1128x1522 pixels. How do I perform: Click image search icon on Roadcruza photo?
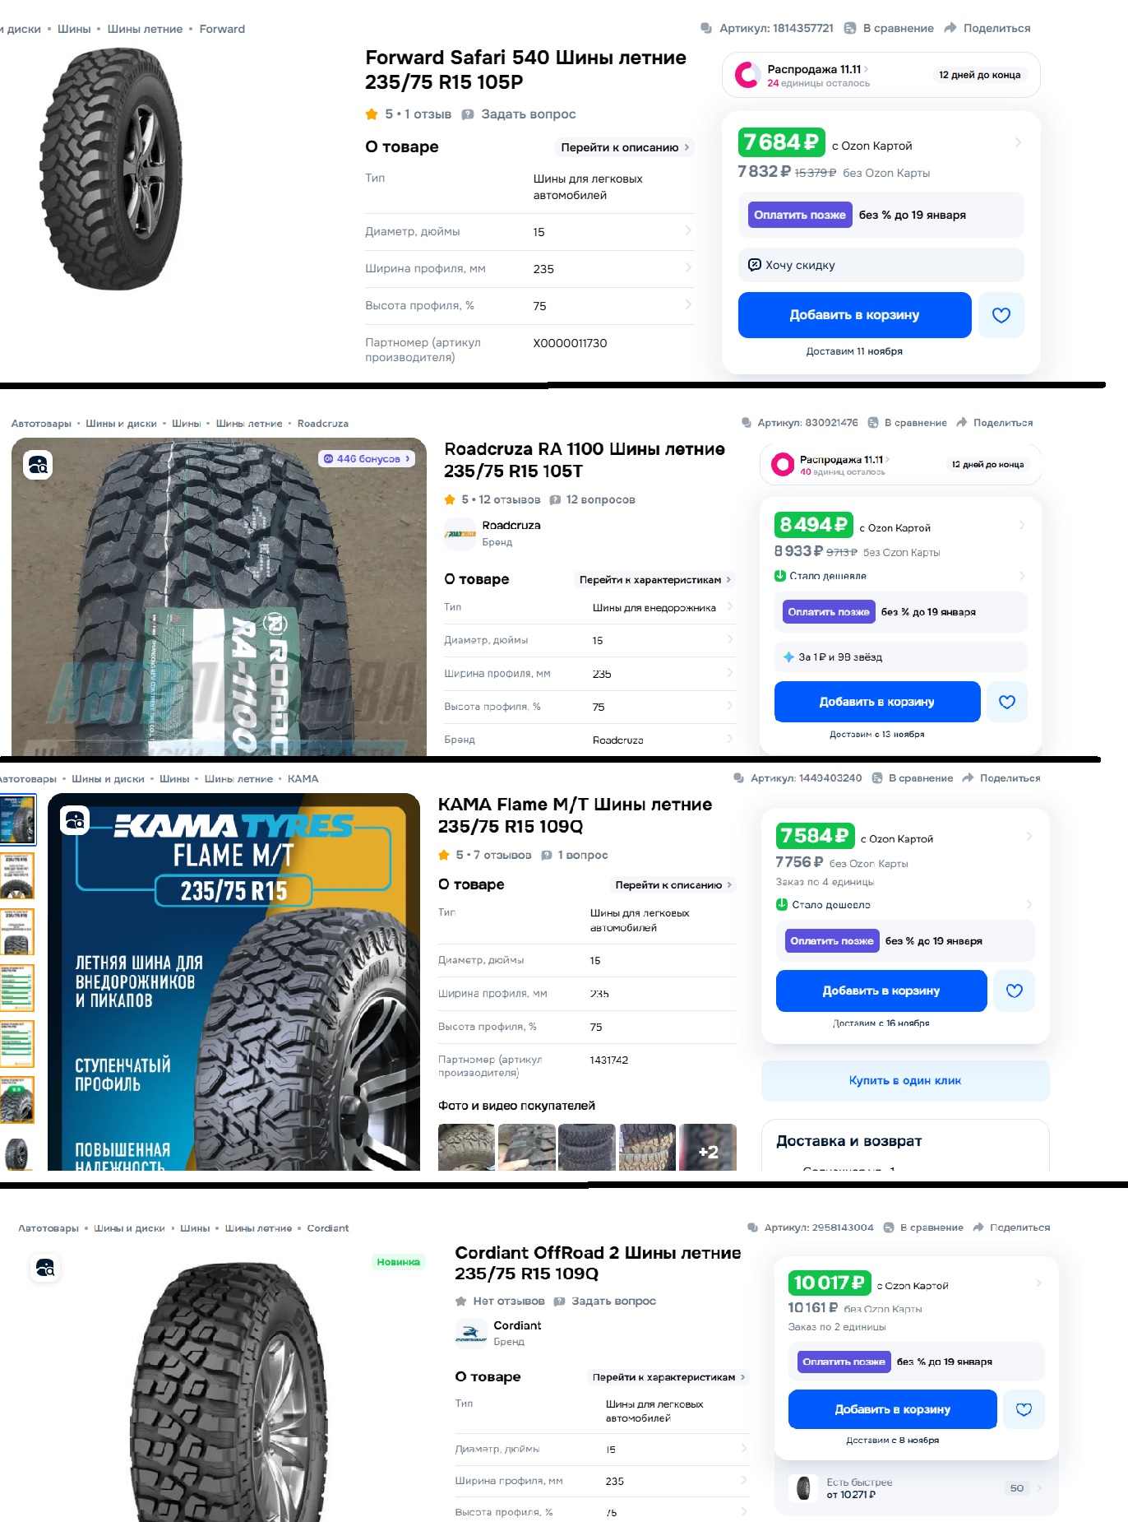tap(38, 465)
